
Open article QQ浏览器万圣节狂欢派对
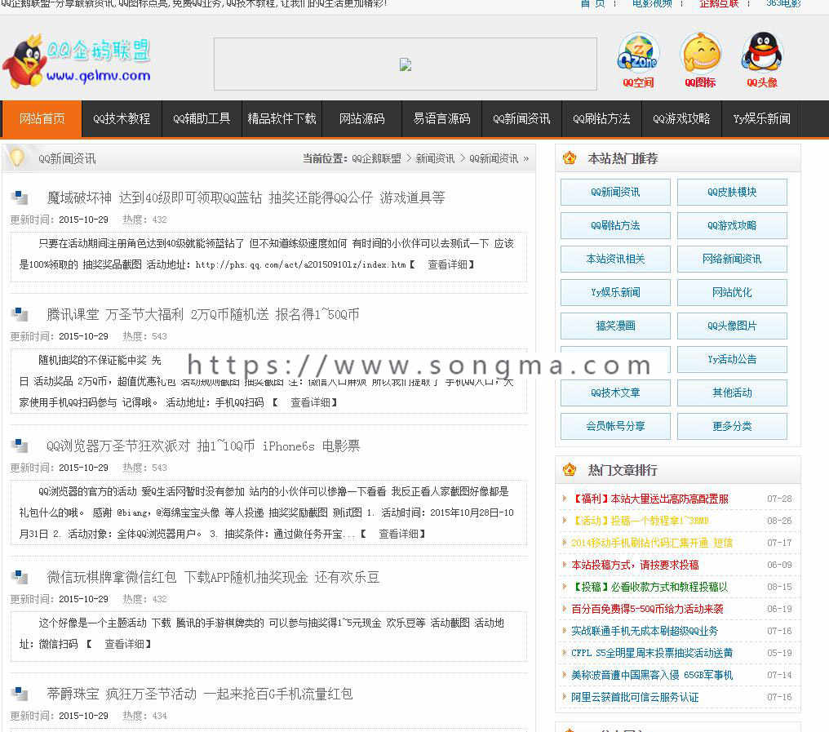pos(203,446)
